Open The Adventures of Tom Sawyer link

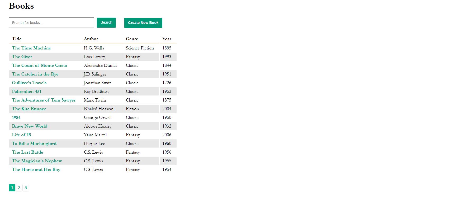[44, 100]
